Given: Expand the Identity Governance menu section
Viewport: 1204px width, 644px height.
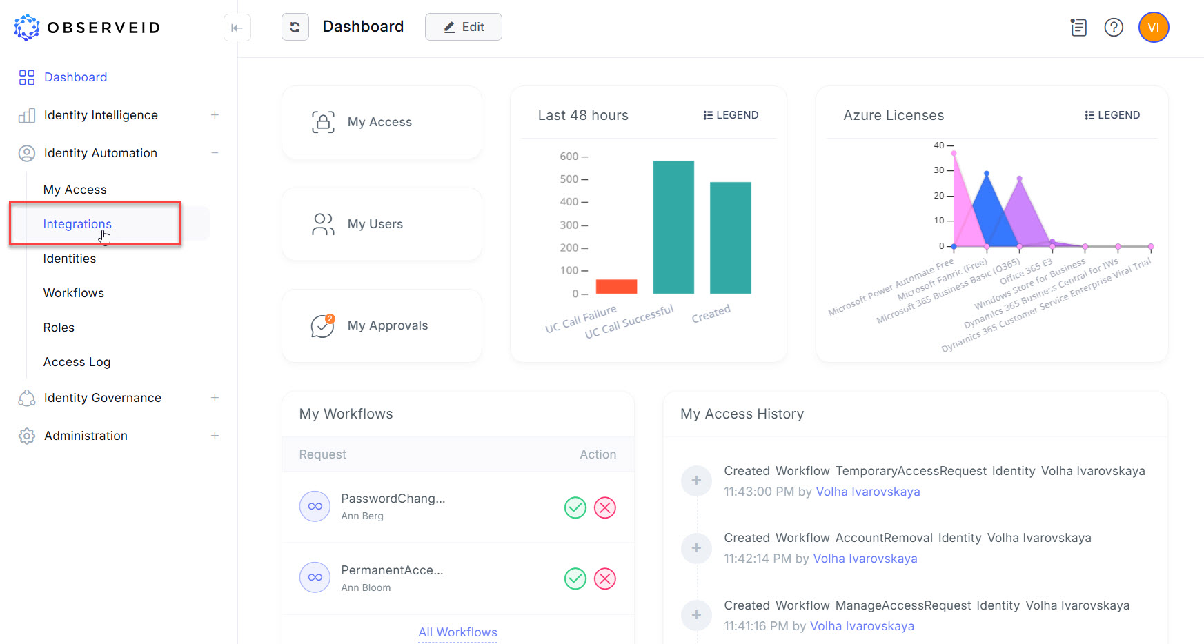Looking at the screenshot, I should pyautogui.click(x=215, y=398).
